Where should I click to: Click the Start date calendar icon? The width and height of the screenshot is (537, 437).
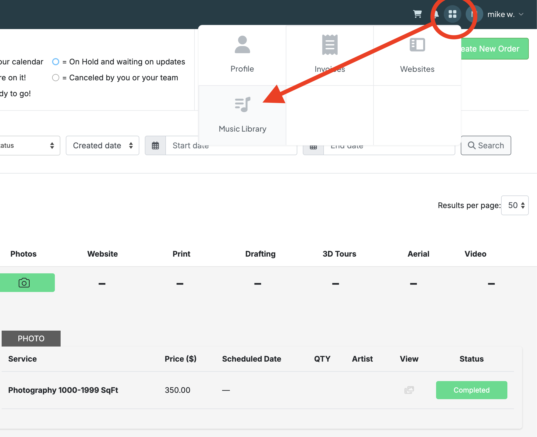(x=156, y=146)
